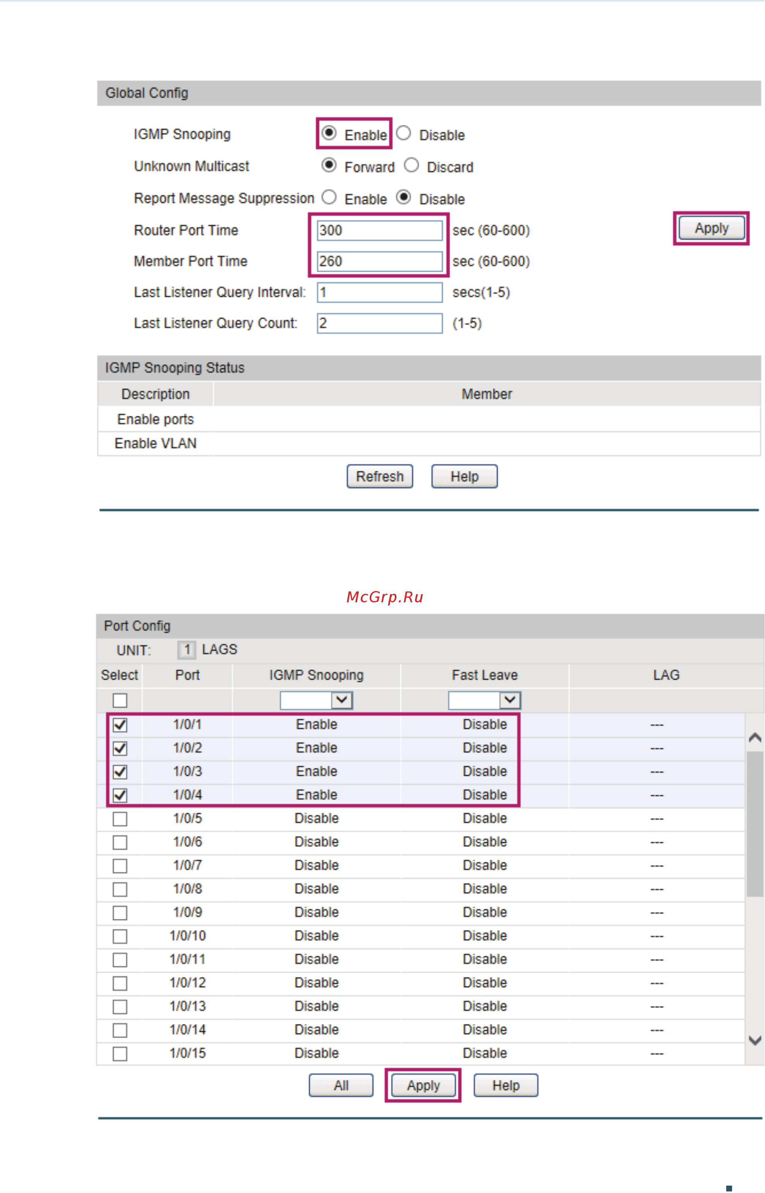The height and width of the screenshot is (1193, 765).
Task: Click IGMP Snooping value for port 1/0/7
Action: point(317,865)
